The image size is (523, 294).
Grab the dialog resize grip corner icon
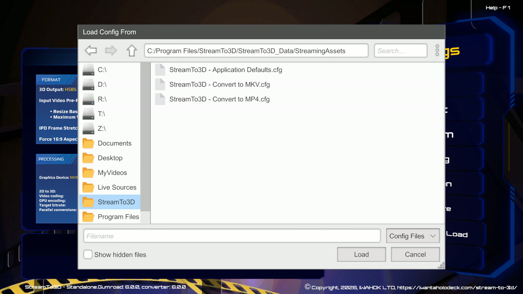tap(441, 266)
